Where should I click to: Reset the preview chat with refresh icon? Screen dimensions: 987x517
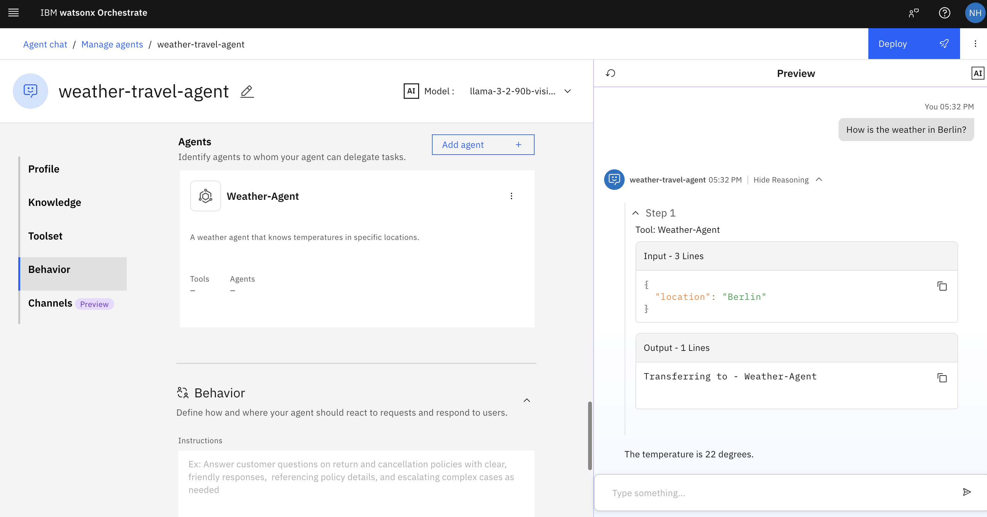tap(610, 73)
